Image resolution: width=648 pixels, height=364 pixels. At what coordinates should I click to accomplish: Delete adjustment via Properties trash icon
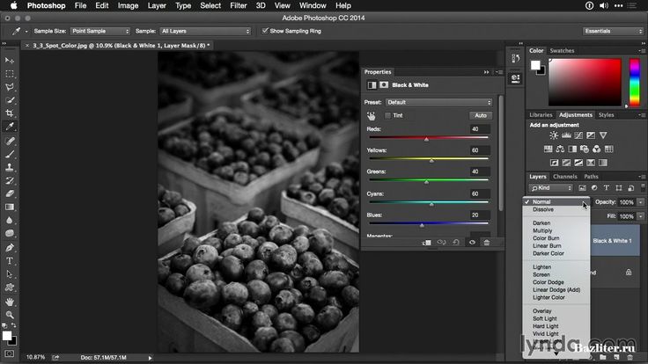[486, 242]
